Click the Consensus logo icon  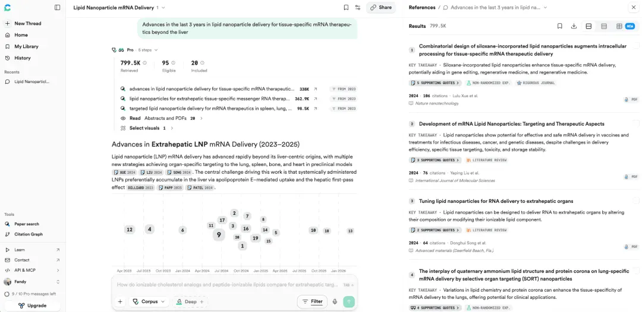point(7,7)
